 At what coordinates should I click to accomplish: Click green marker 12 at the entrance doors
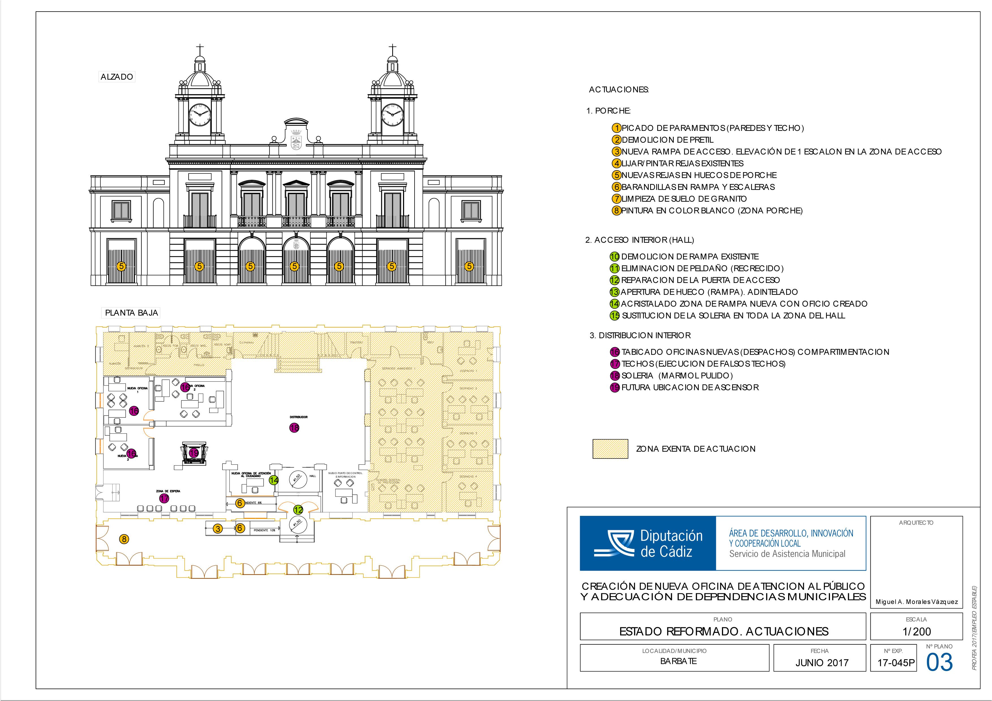click(299, 510)
